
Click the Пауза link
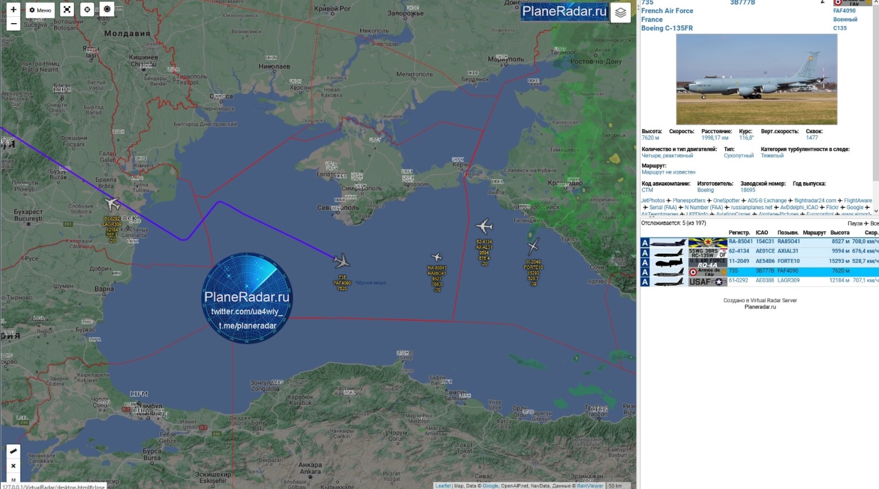[x=855, y=223]
